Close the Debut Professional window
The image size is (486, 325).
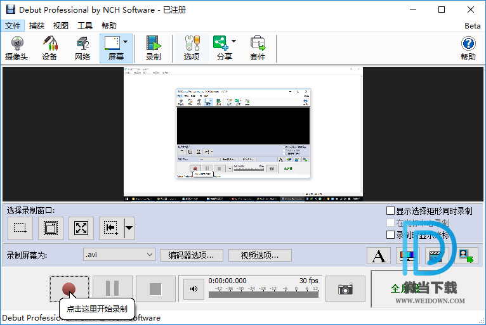(471, 10)
